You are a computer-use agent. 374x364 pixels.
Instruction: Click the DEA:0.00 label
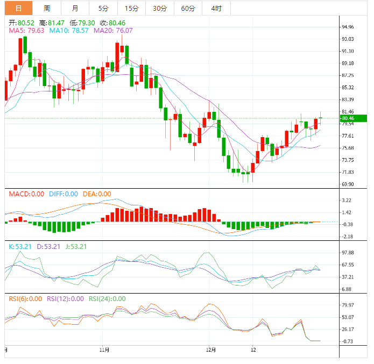[97, 194]
